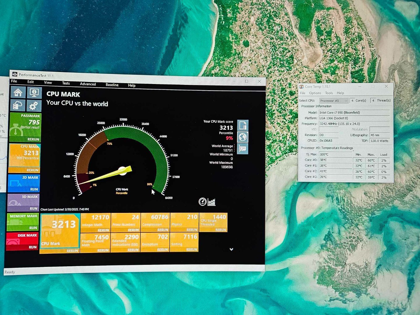420x315 pixels.
Task: Select the PassMark rating tile
Action: [25, 127]
